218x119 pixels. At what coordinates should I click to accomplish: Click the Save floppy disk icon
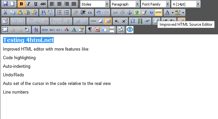tap(5, 4)
